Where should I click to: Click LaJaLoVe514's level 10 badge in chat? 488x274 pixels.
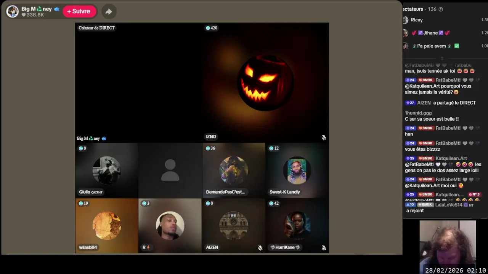coord(410,205)
